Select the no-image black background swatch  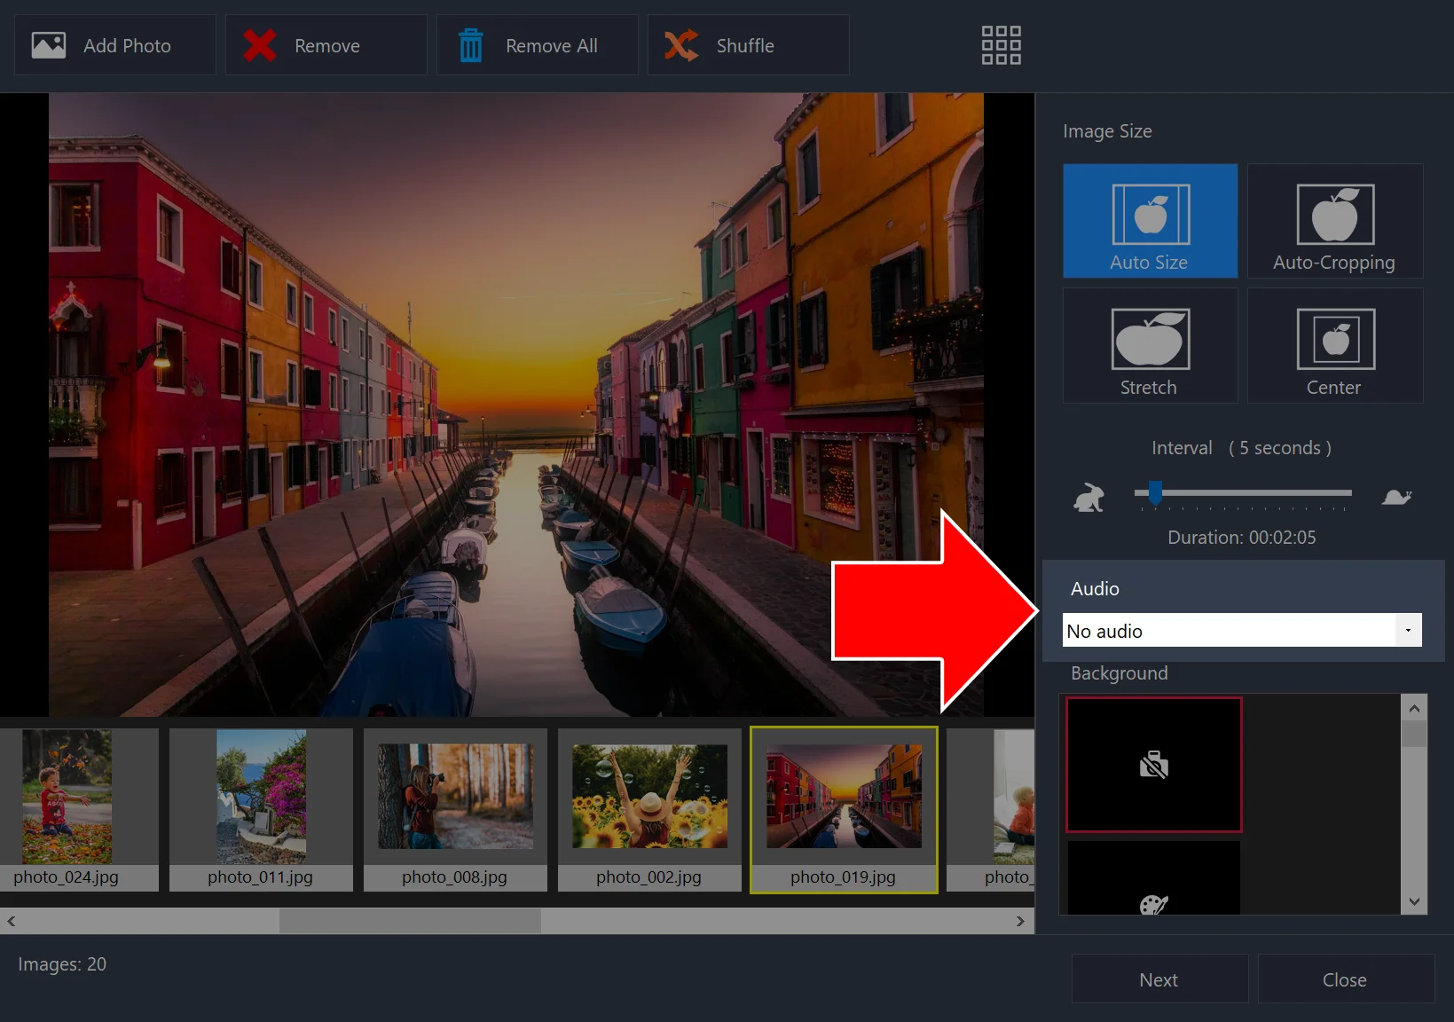pos(1154,765)
